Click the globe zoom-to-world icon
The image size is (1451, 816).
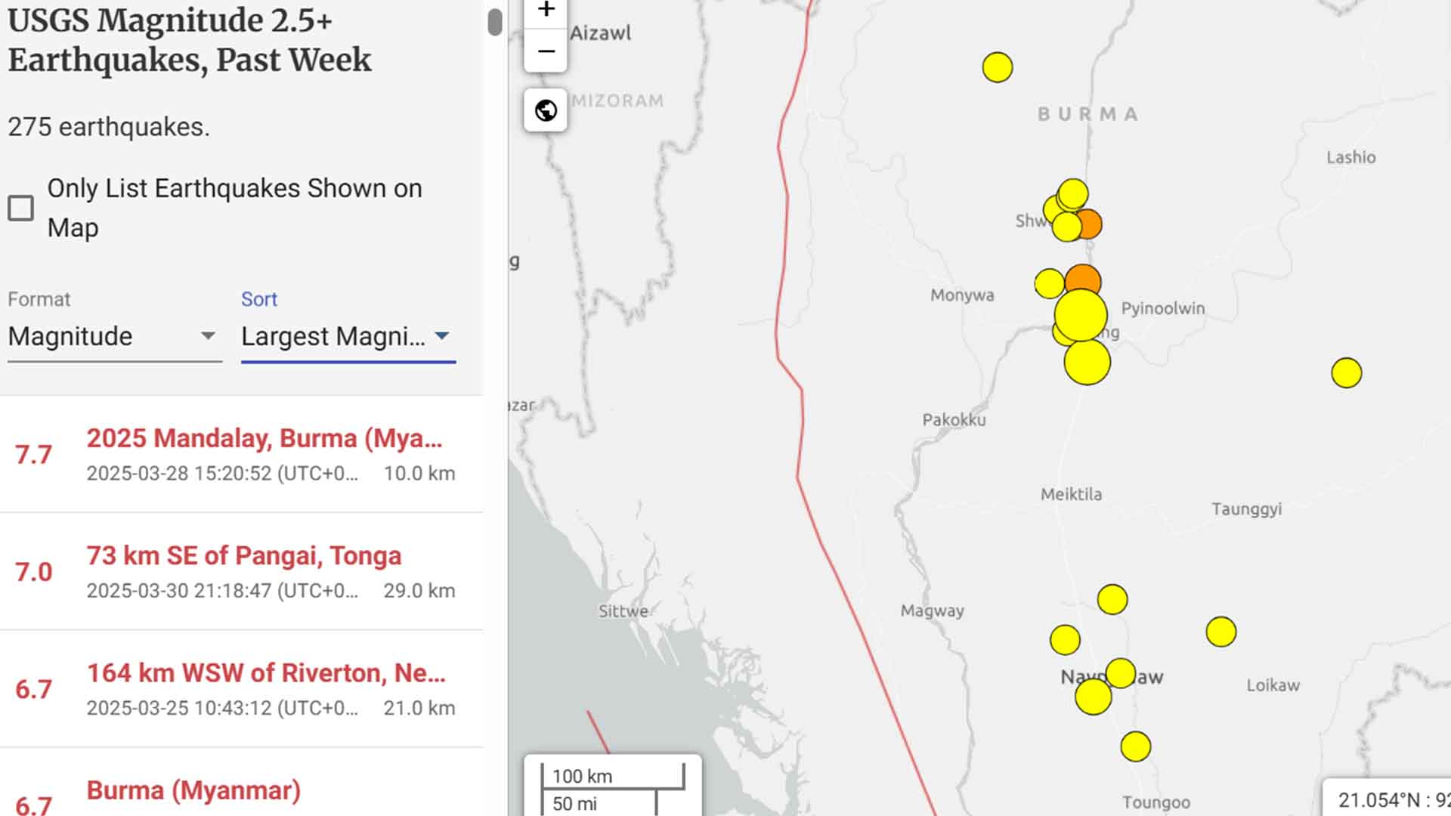click(546, 110)
